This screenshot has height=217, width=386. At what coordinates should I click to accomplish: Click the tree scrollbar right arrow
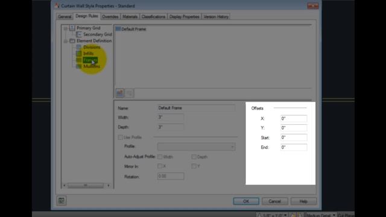click(109, 185)
